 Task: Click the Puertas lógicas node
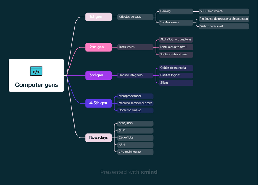pyautogui.click(x=176, y=75)
